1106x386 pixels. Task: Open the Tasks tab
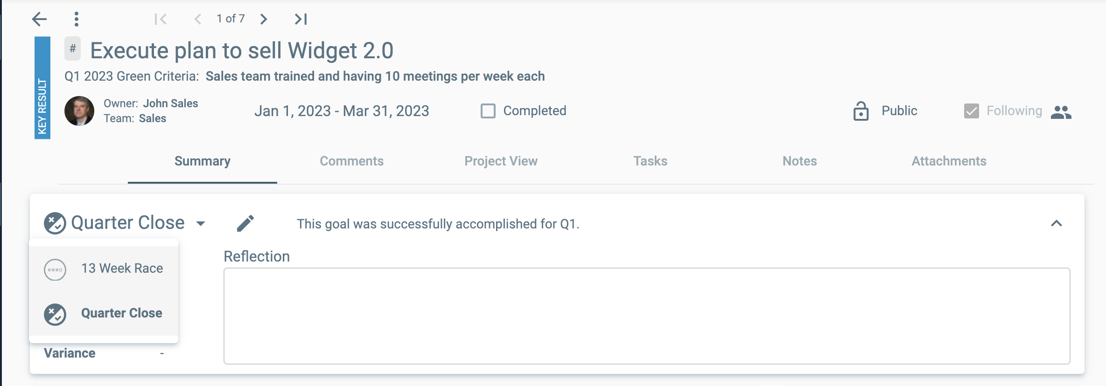[650, 161]
